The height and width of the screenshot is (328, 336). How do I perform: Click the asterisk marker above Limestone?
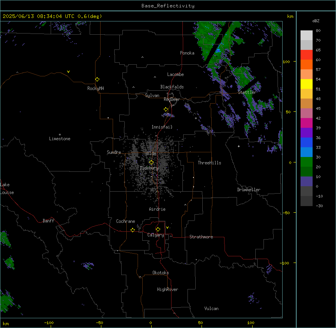pos(60,135)
